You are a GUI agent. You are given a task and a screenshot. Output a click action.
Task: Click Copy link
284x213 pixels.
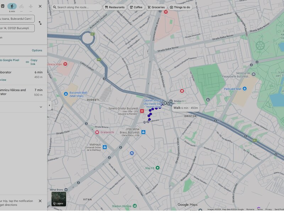point(34,62)
